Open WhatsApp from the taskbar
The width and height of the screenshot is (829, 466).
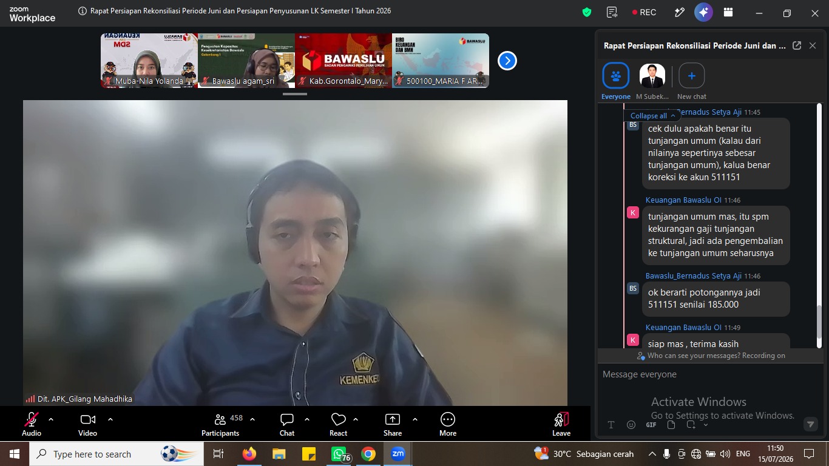pyautogui.click(x=339, y=454)
